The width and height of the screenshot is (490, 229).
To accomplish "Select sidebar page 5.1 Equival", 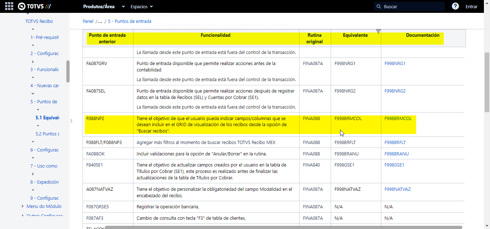I will [47, 118].
